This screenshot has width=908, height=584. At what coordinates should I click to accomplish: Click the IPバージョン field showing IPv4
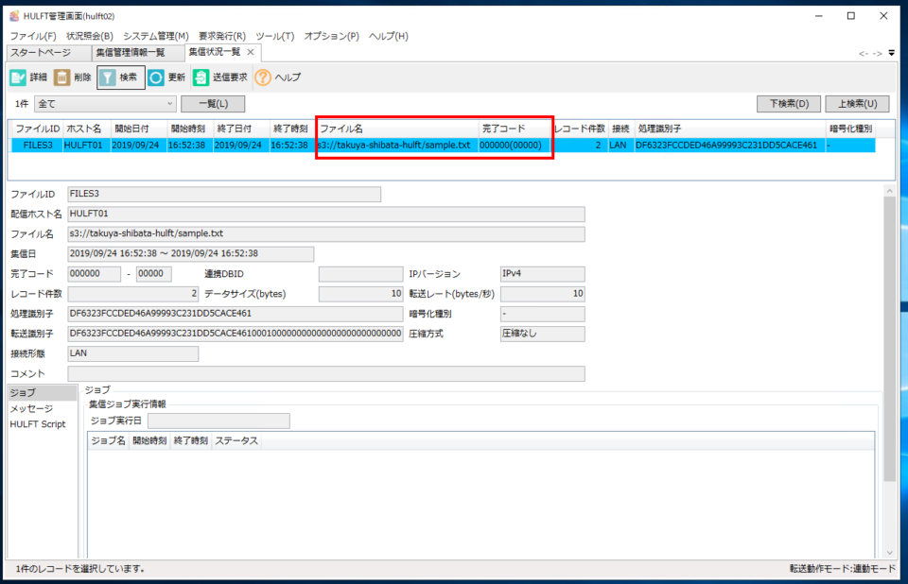543,274
